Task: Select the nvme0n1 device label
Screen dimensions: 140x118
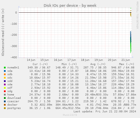Action: (x=13, y=68)
